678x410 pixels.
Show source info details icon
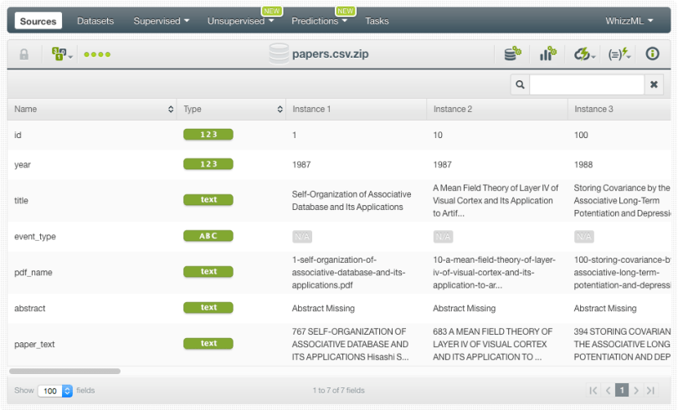point(652,54)
